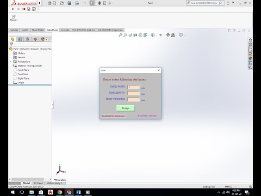The image size is (261, 196).
Task: Click PANEL LENGTH input field
Action: click(133, 93)
